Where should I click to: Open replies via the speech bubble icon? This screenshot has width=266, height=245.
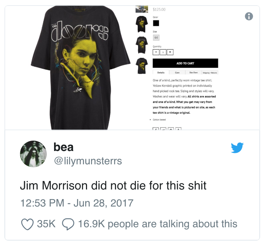68,224
